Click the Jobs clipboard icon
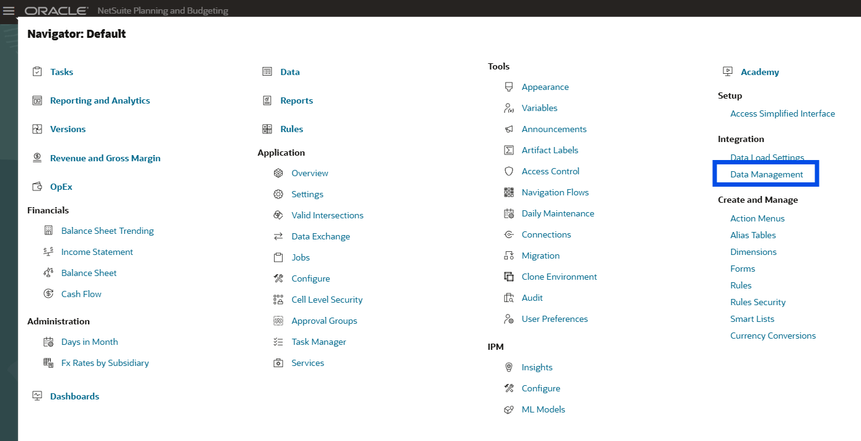 tap(278, 257)
